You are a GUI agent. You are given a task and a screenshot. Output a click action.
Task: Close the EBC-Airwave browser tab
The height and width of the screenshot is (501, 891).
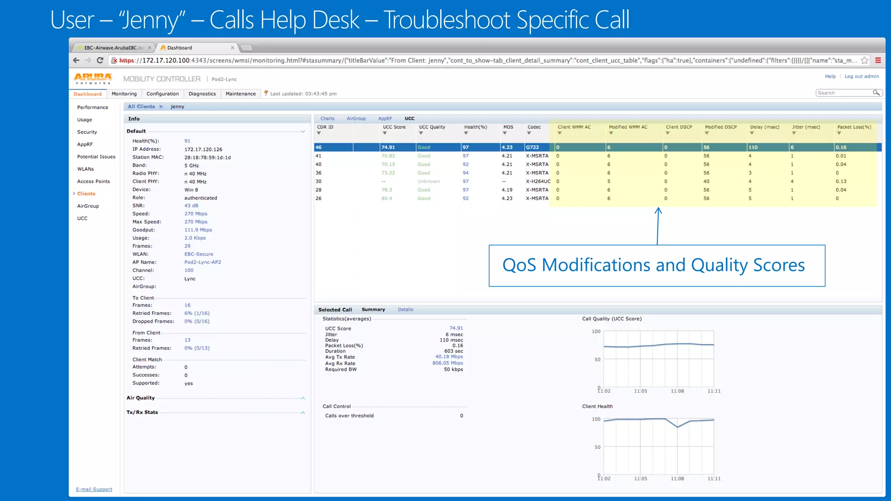(x=150, y=48)
